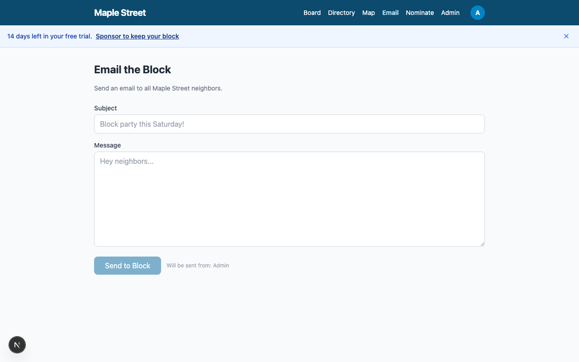Click the Send an email description text
Viewport: 579px width, 362px height.
pyautogui.click(x=158, y=88)
